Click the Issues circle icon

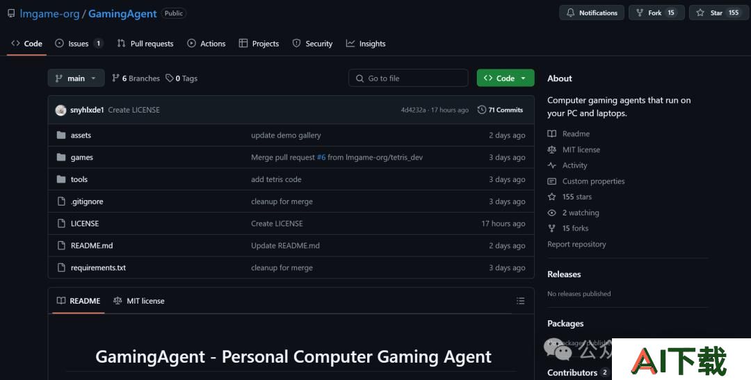tap(59, 43)
